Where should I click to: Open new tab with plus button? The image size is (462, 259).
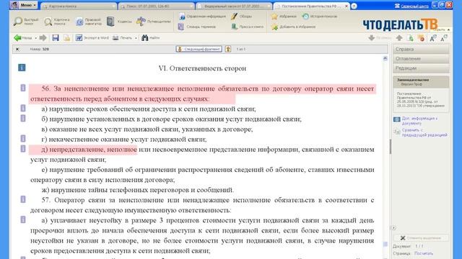(354, 6)
